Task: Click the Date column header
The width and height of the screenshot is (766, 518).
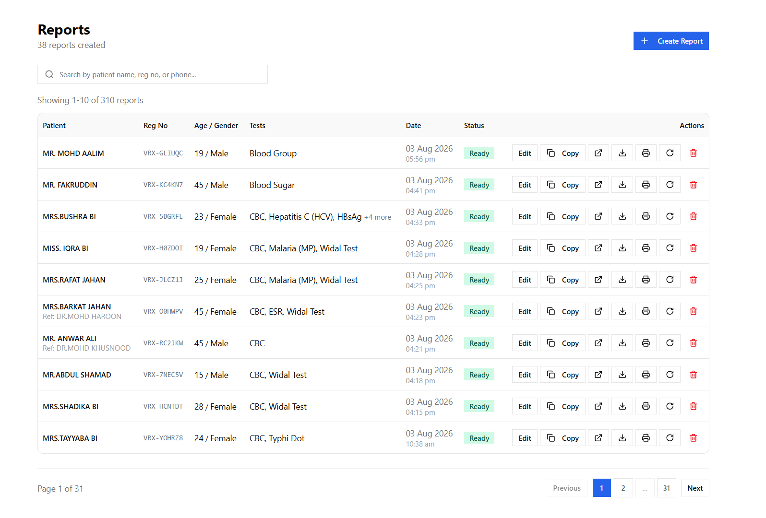Action: tap(413, 125)
